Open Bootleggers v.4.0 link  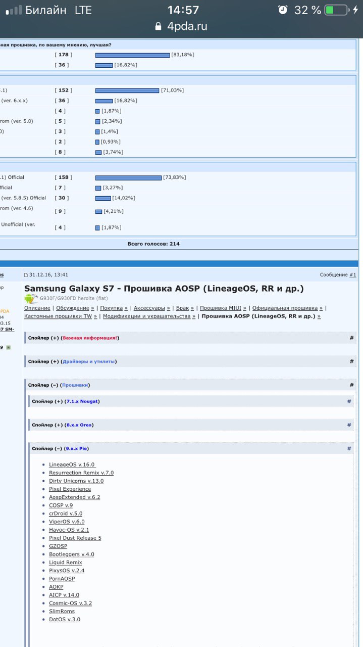[x=72, y=554]
